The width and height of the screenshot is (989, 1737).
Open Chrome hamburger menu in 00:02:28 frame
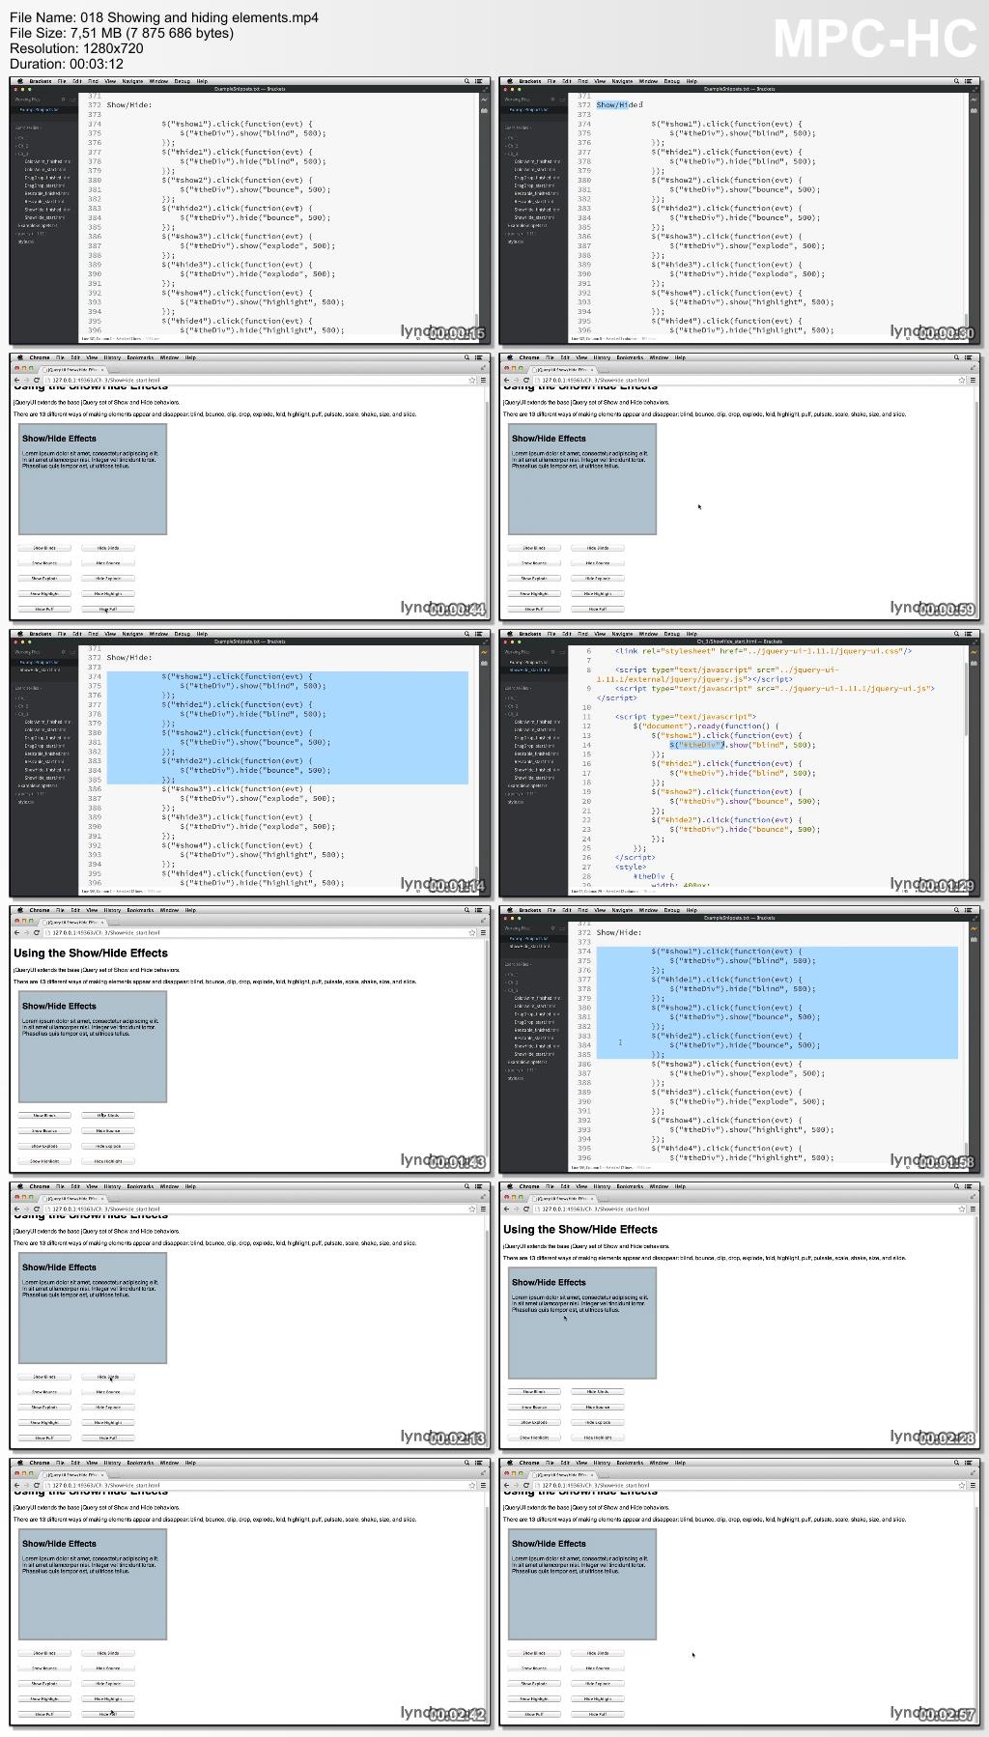[x=972, y=1209]
